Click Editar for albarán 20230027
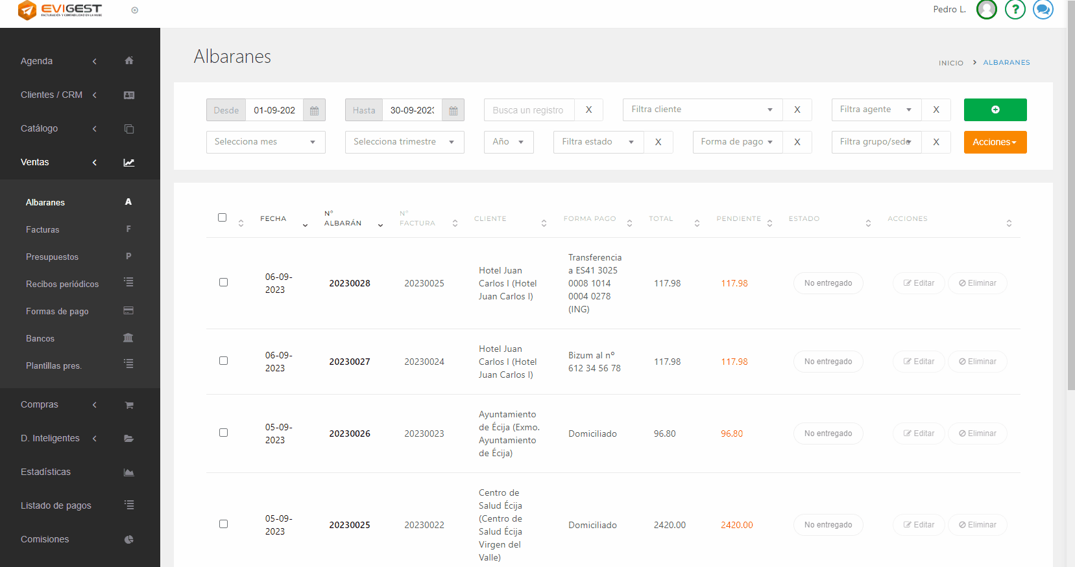Image resolution: width=1075 pixels, height=567 pixels. pos(919,362)
